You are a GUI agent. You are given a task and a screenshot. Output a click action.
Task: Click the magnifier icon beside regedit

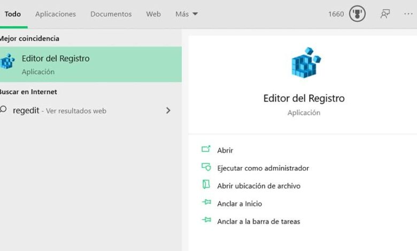pyautogui.click(x=3, y=109)
